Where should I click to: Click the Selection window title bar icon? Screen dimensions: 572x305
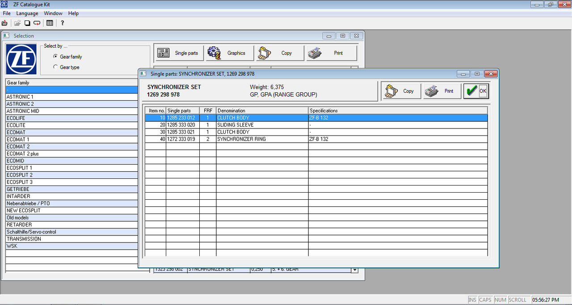[x=6, y=36]
